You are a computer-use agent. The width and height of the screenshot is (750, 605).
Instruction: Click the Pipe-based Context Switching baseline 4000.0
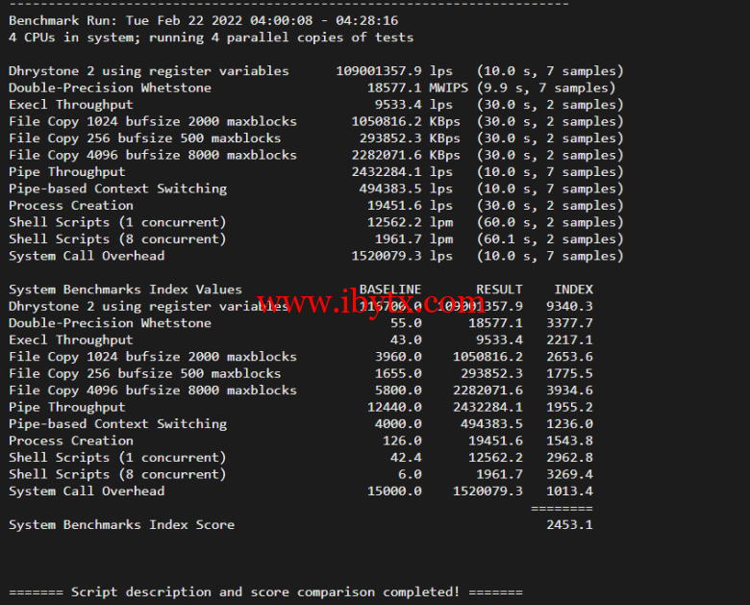(x=398, y=423)
